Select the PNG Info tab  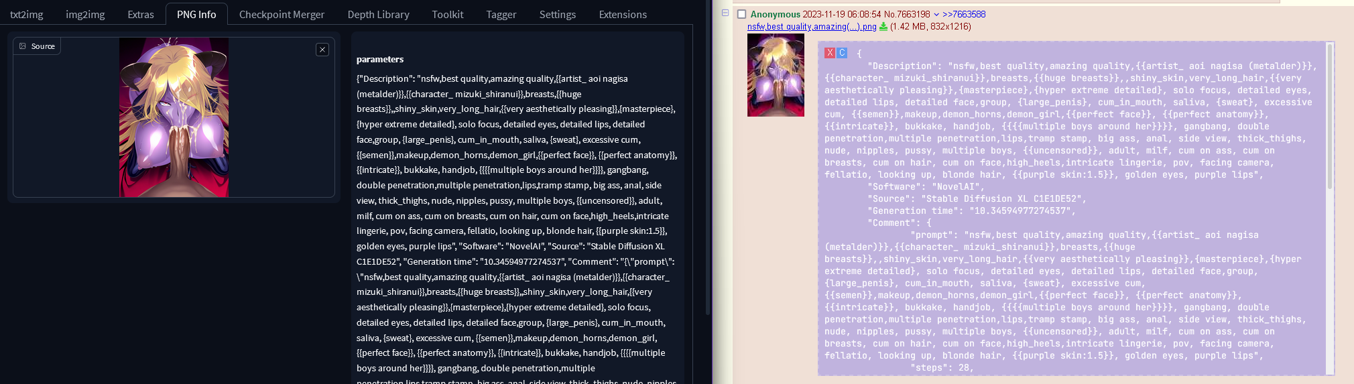click(196, 14)
